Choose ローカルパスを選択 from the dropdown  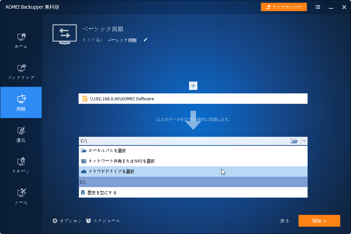193,151
